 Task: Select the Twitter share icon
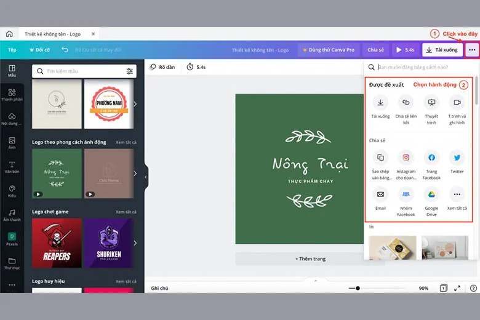[456, 158]
